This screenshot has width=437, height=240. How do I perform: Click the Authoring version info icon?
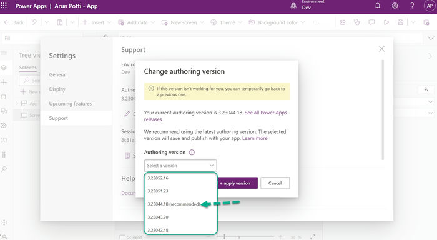192,152
